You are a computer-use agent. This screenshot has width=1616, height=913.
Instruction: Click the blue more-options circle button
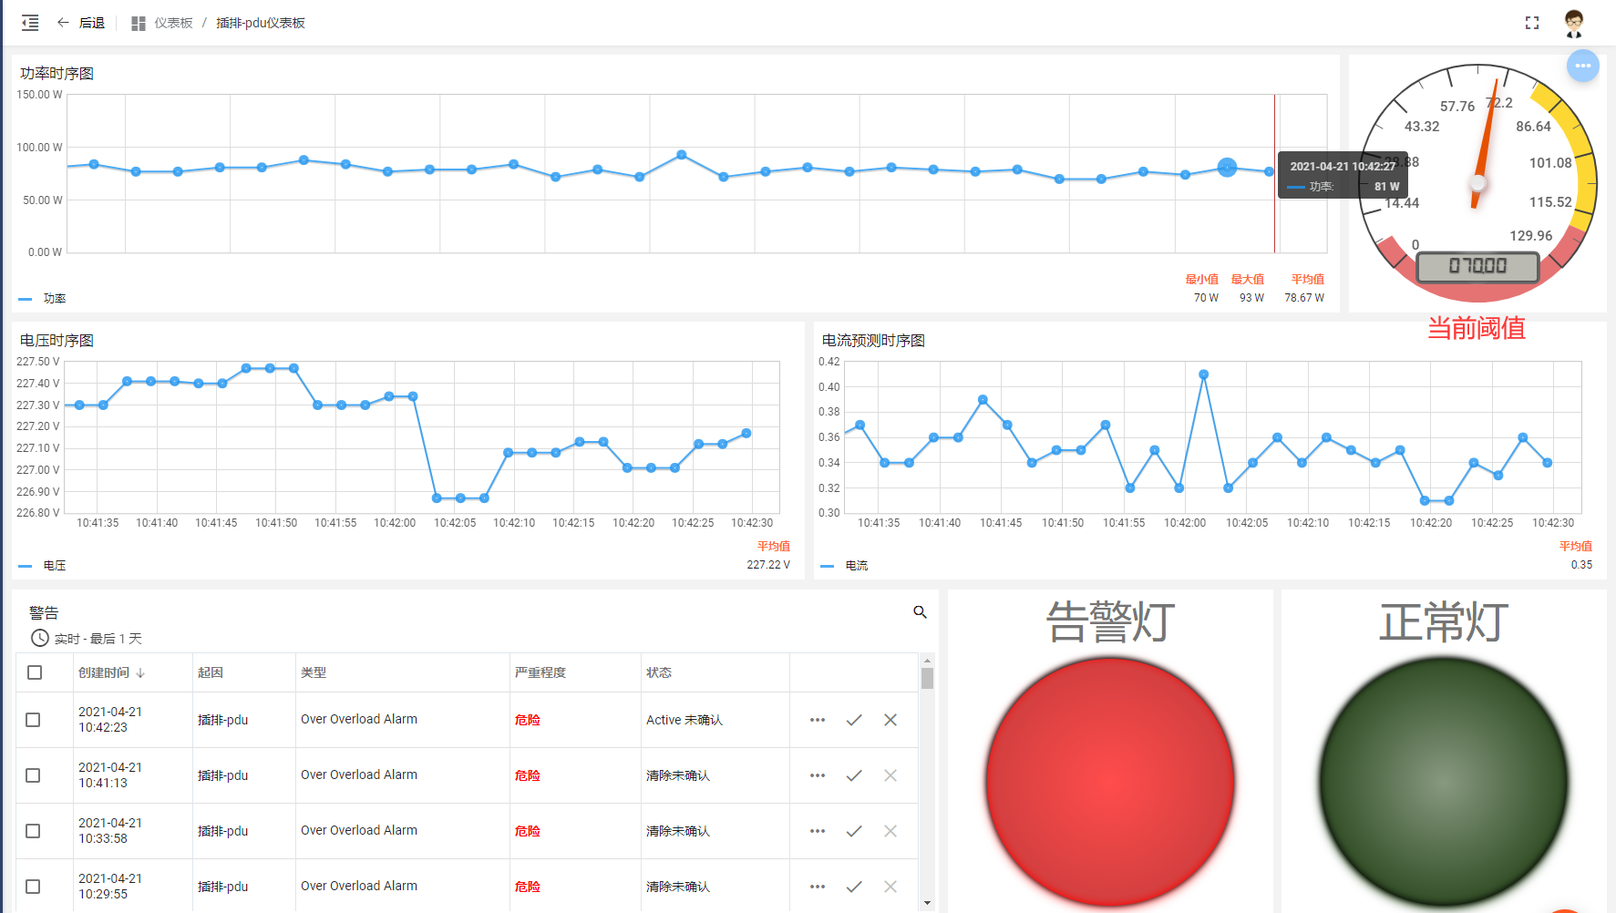(1583, 66)
